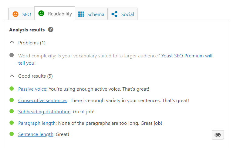The height and width of the screenshot is (148, 233).
Task: Click the green bullet next to Paragraph length
Action: (12, 123)
